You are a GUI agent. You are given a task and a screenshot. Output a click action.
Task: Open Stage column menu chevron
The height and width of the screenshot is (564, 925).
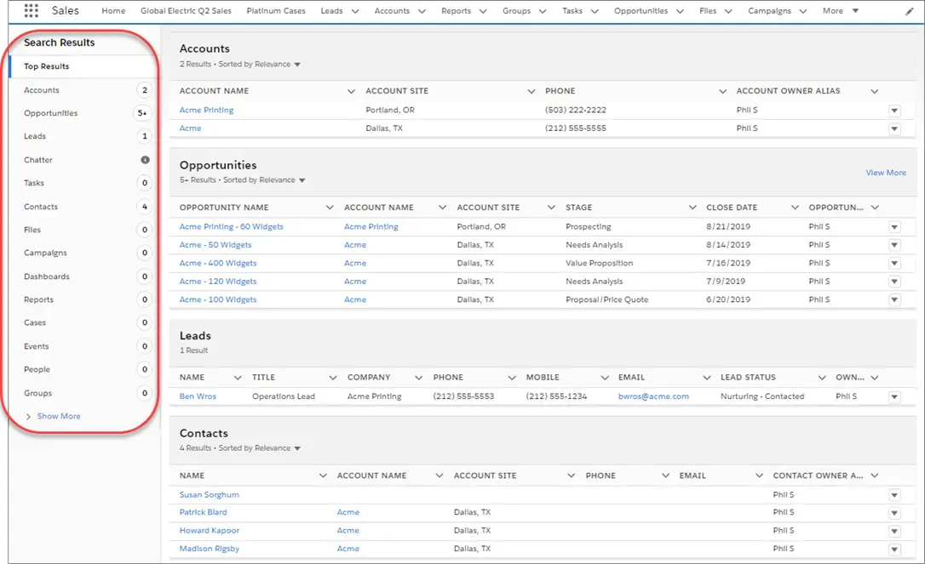pyautogui.click(x=692, y=208)
